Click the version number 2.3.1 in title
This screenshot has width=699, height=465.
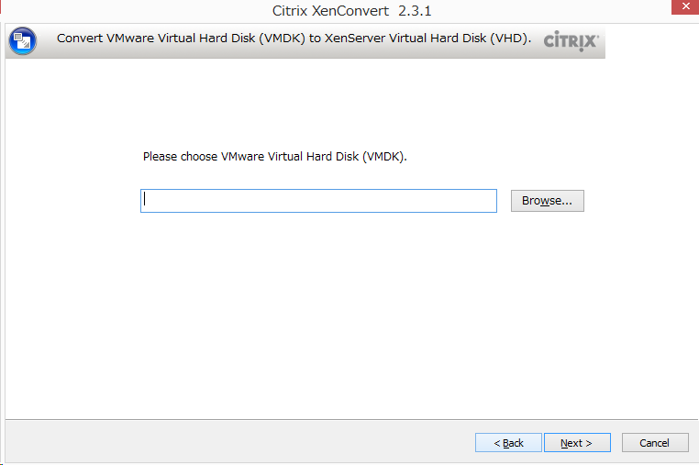tap(415, 11)
